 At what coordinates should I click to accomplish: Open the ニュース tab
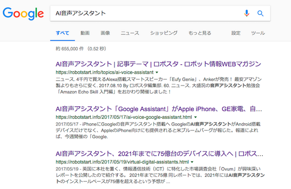coord(130,33)
